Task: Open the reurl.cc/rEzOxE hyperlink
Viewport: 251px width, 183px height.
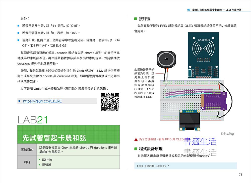Action: click(42, 101)
